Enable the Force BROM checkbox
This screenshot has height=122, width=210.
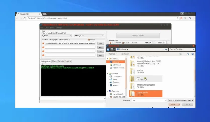click(110, 43)
